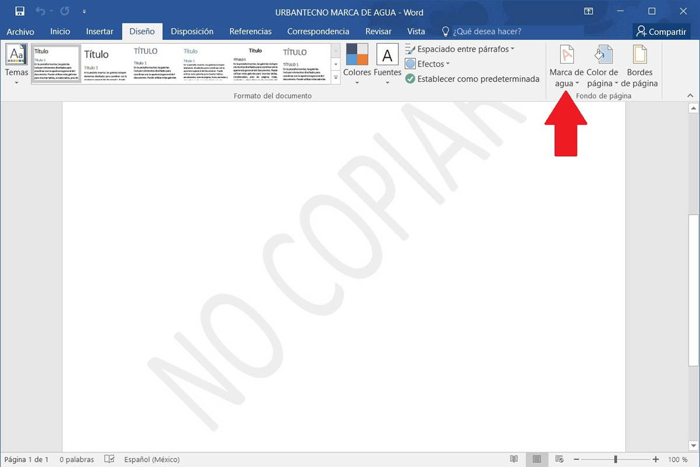This screenshot has width=700, height=467.
Task: Open the proofing errors status icon
Action: 109,459
